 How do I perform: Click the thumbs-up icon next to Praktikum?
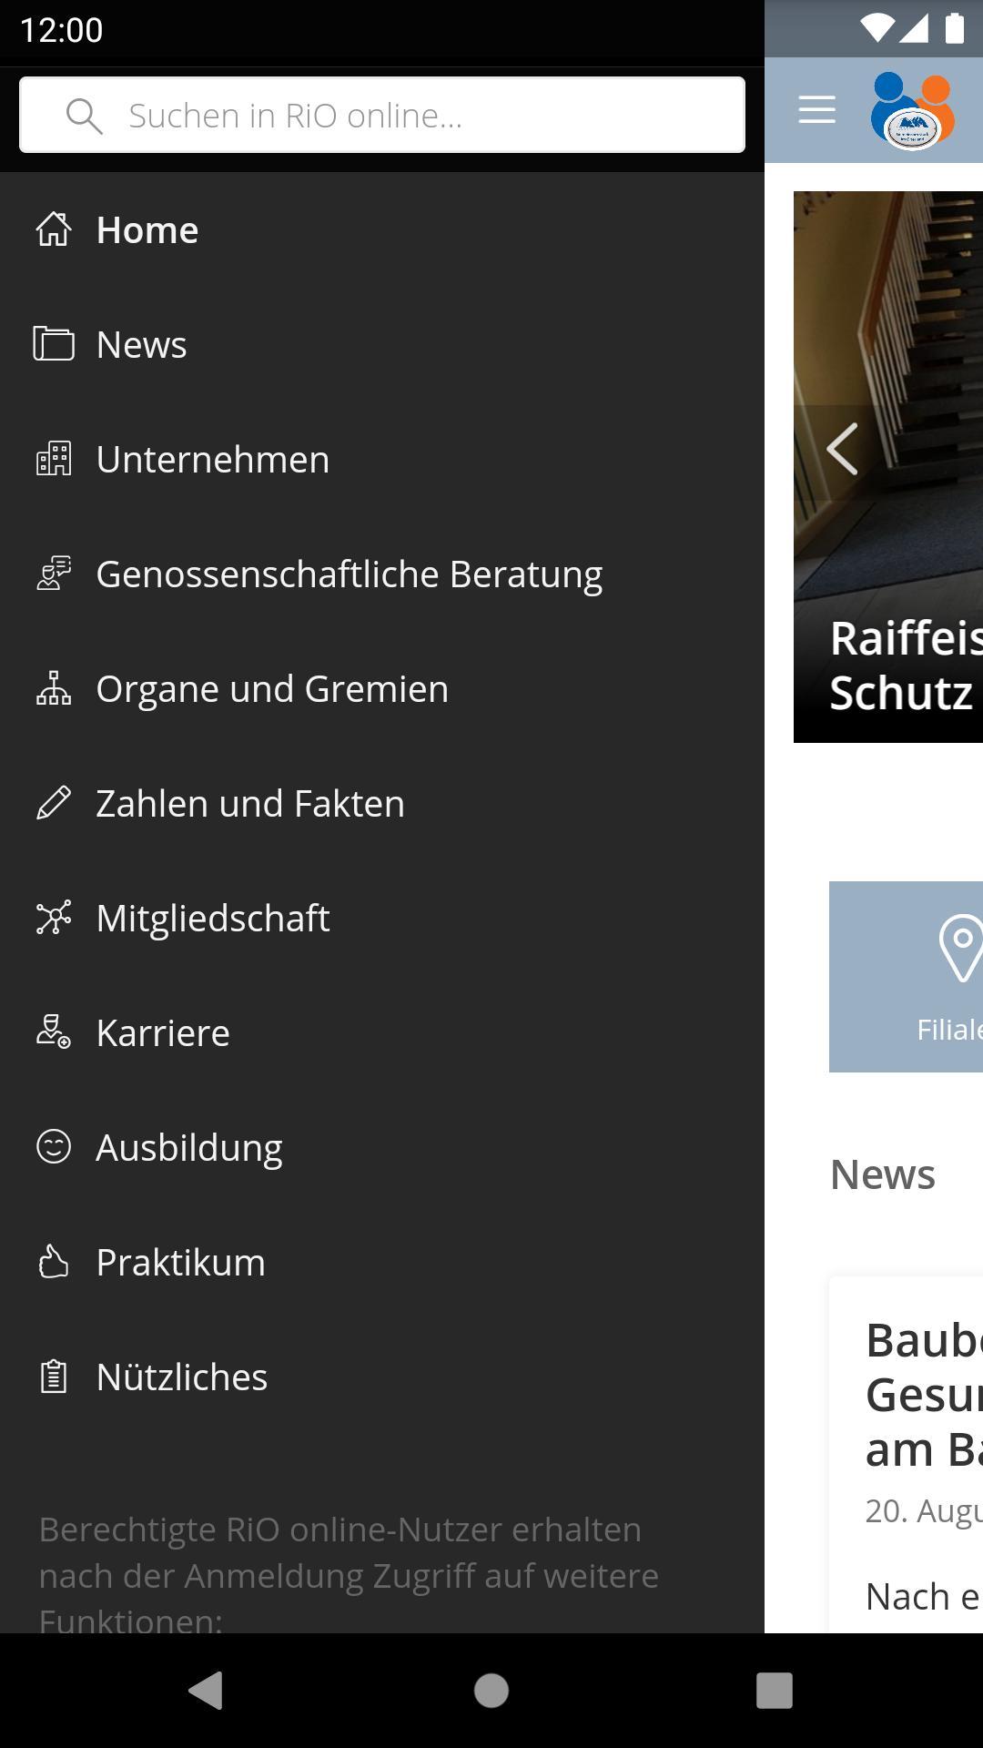point(54,1262)
